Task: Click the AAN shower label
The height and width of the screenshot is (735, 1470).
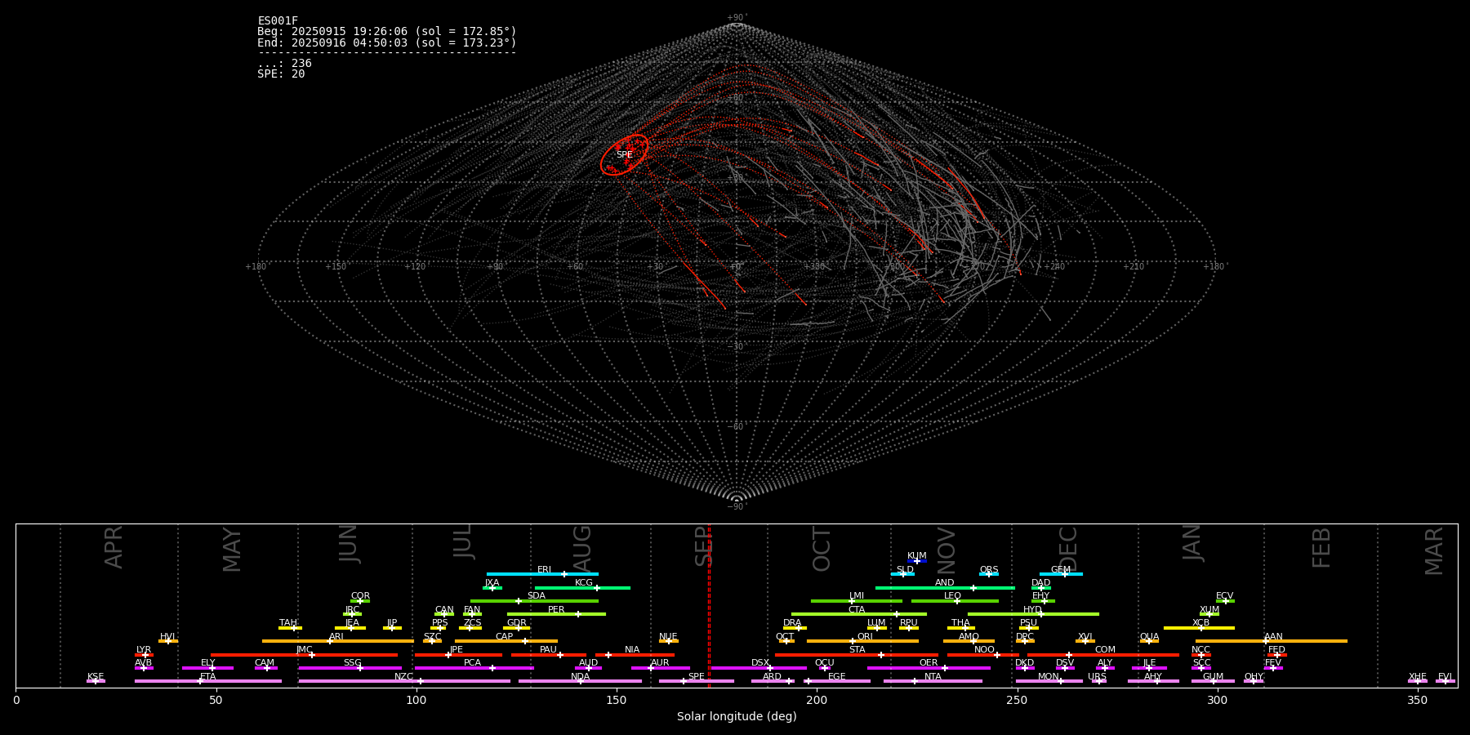Action: (1274, 637)
